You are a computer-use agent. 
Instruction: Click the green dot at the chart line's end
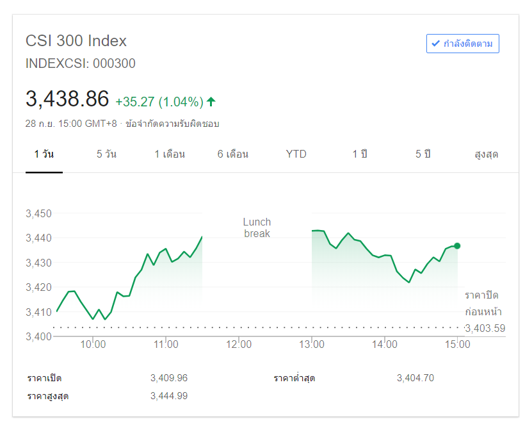(457, 246)
